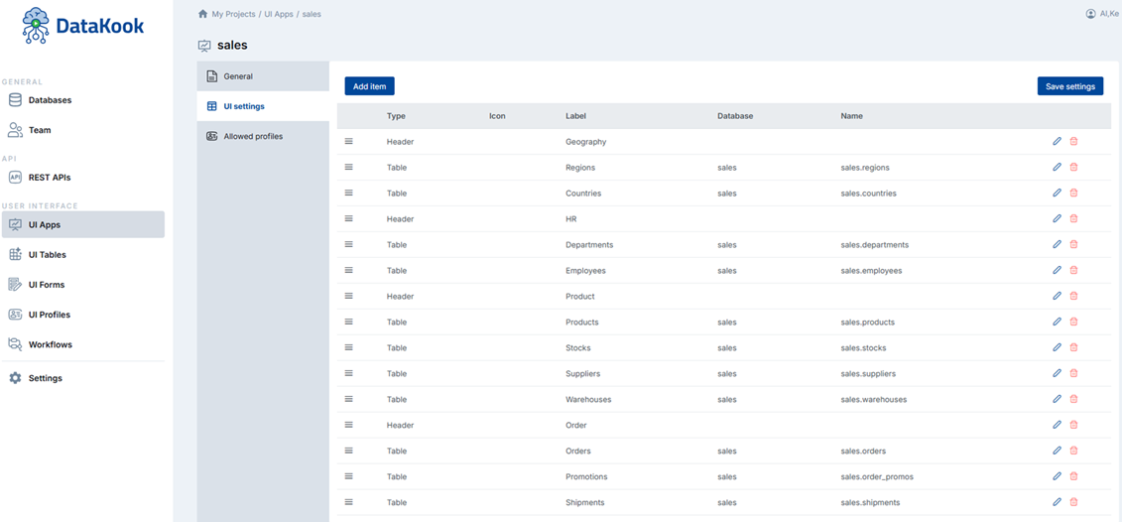Image resolution: width=1122 pixels, height=522 pixels.
Task: Open Settings in the sidebar
Action: [83, 378]
